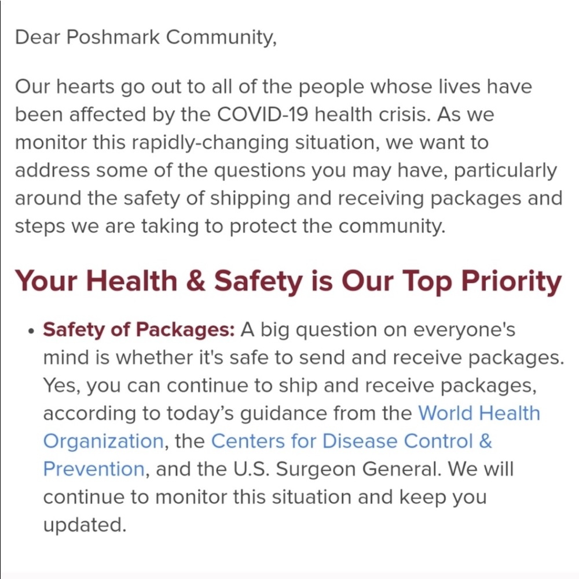The width and height of the screenshot is (579, 579).
Task: Open "Centers for Disease Control &" link
Action: (351, 441)
